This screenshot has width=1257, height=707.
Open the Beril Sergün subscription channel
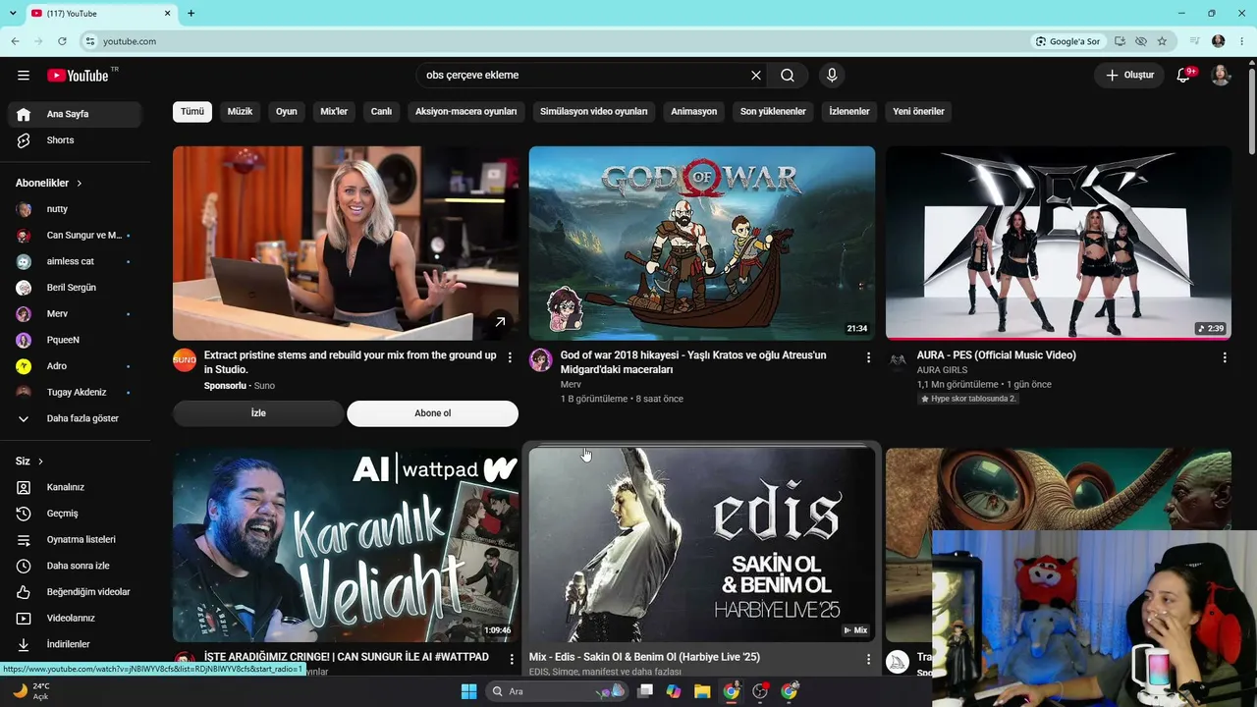click(75, 288)
